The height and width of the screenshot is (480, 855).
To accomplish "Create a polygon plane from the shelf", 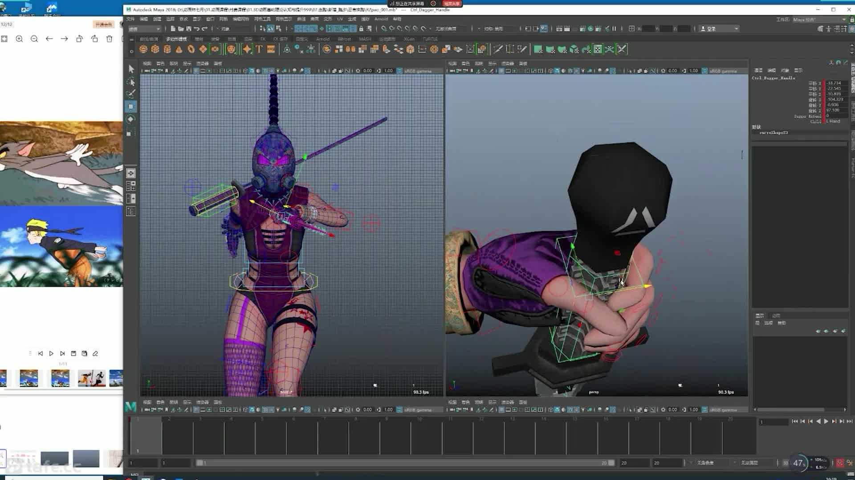I will click(x=203, y=49).
